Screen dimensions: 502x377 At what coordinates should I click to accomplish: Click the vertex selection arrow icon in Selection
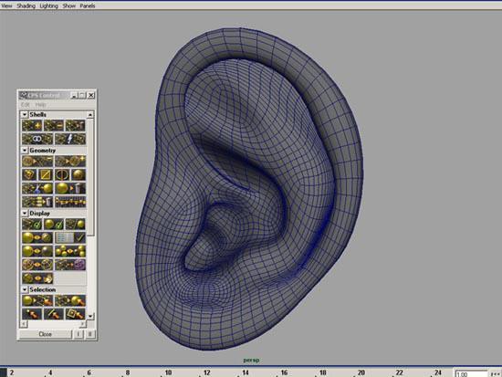[x=32, y=314]
